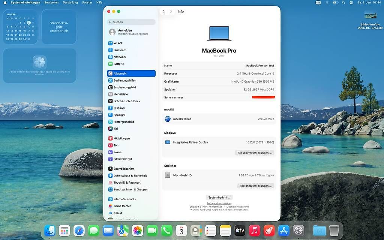Select Hintergrundbild in the sidebar

(131, 122)
